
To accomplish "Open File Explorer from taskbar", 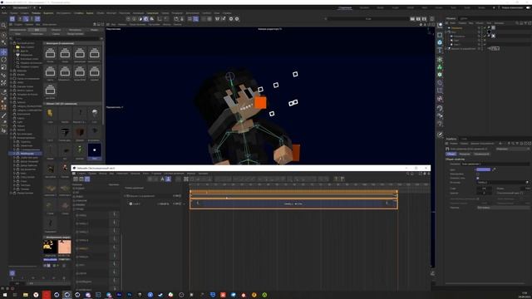I will 26,295.
